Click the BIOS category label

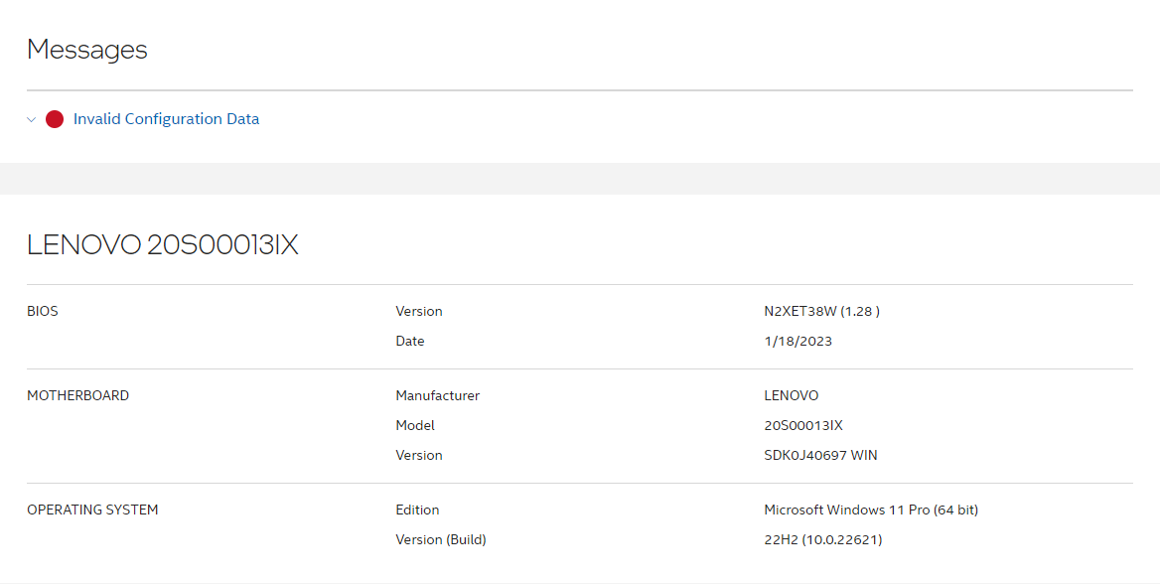pyautogui.click(x=43, y=311)
